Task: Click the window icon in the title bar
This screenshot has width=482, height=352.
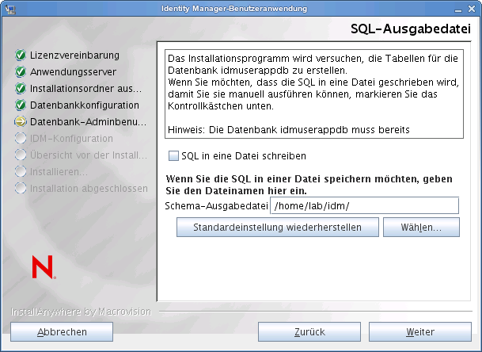Action: click(10, 9)
